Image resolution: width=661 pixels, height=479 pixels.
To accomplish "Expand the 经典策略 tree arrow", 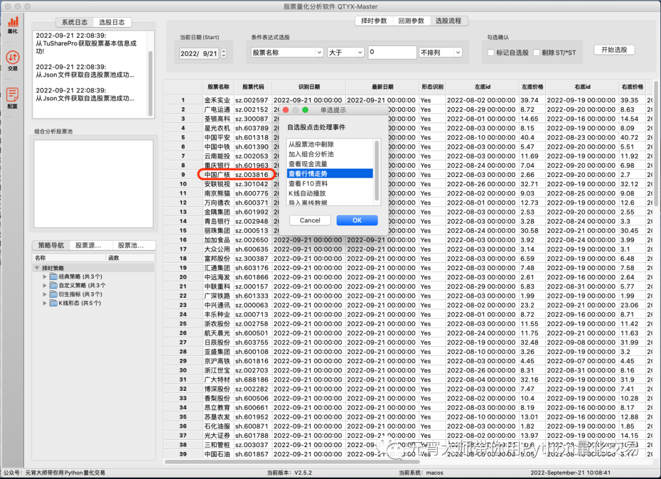I will [45, 276].
